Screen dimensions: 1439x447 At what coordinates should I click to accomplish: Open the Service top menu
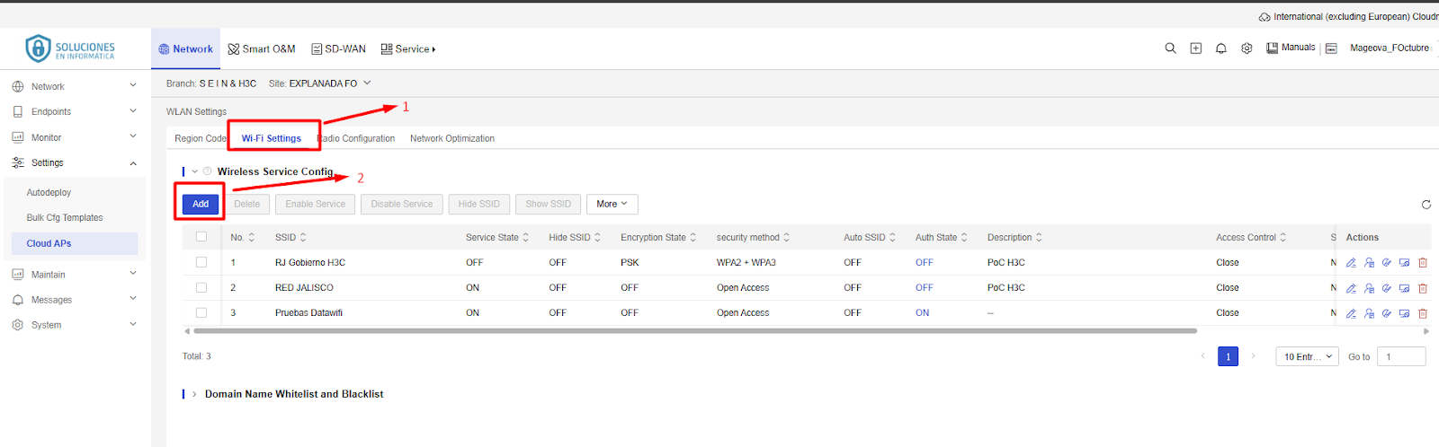coord(408,49)
